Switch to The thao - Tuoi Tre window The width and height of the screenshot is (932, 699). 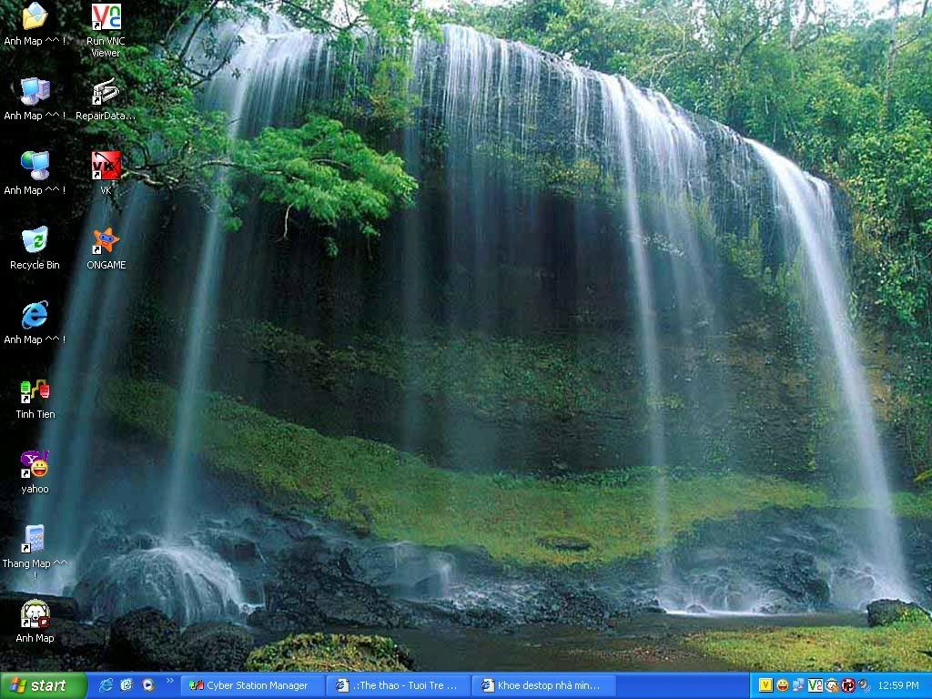(x=400, y=685)
